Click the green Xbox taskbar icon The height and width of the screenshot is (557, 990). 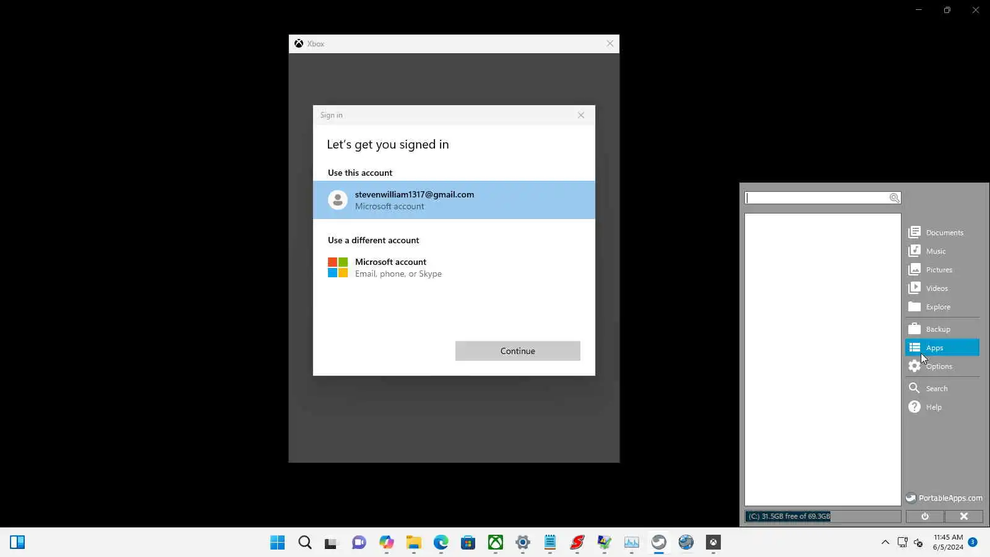tap(495, 543)
